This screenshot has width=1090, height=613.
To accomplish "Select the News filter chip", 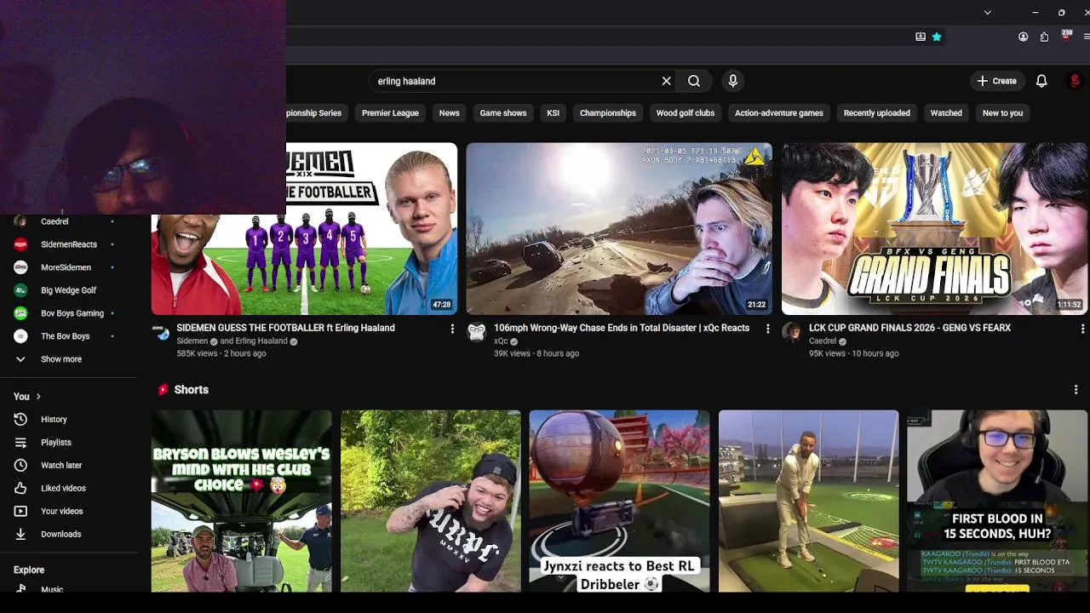I will click(449, 113).
